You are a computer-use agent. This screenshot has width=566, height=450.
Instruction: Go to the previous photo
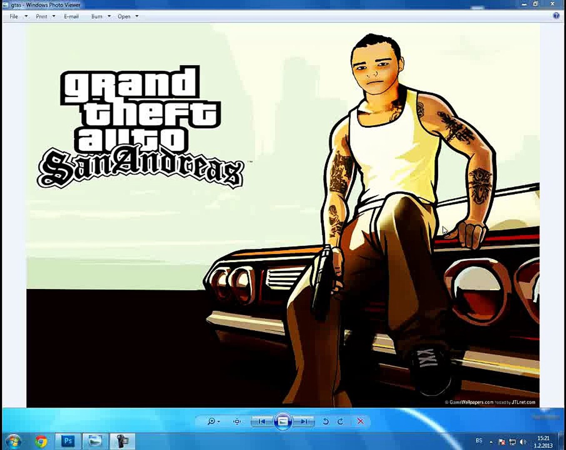pyautogui.click(x=262, y=421)
